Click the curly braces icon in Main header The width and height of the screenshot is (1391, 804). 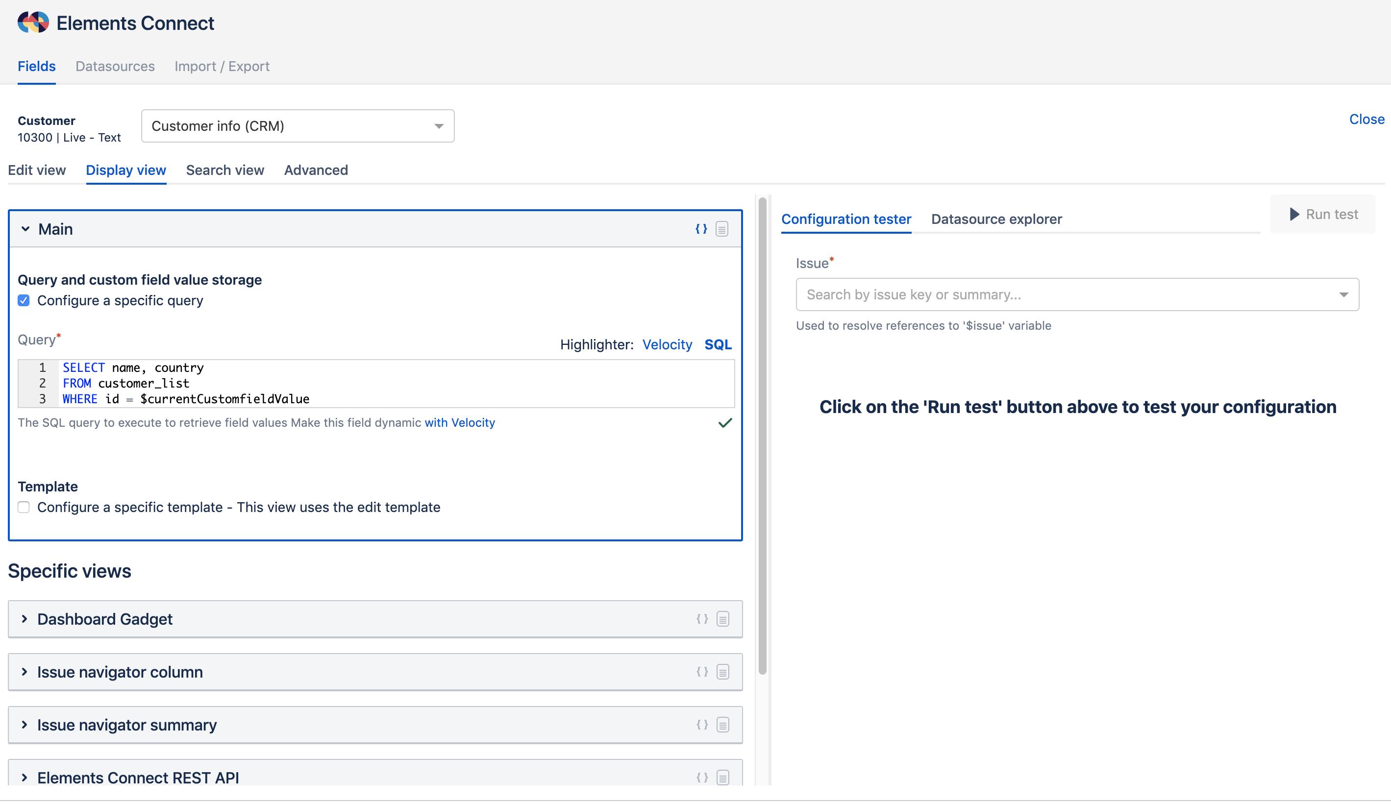[701, 229]
